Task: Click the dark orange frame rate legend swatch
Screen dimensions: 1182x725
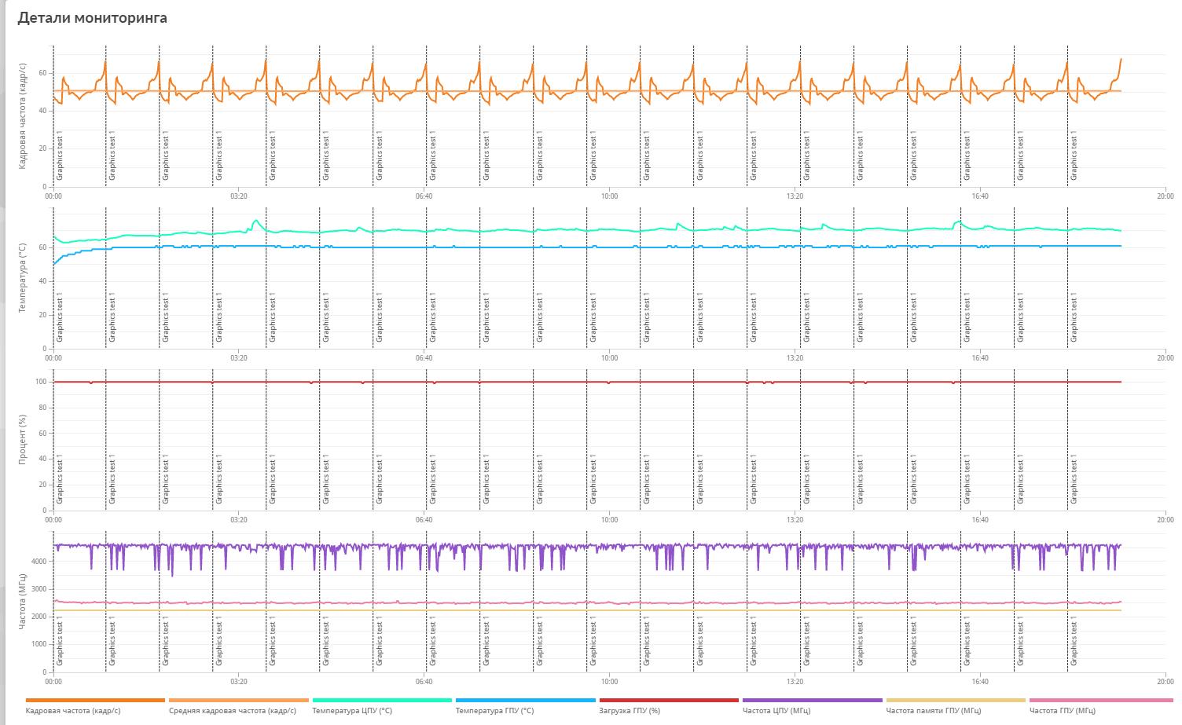Action: point(96,700)
